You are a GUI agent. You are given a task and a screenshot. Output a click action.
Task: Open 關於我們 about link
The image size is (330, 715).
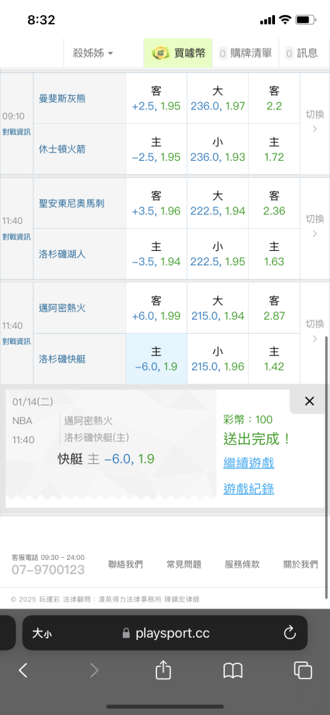pos(301,565)
